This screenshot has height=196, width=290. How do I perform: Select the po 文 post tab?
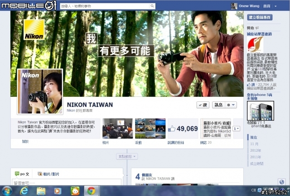point(22,174)
